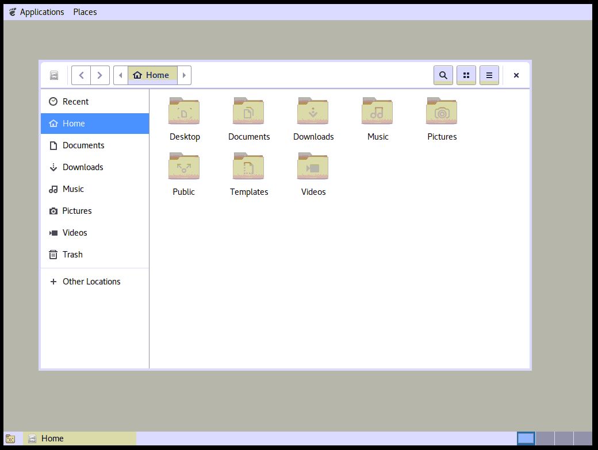Image resolution: width=598 pixels, height=450 pixels.
Task: Open Pictures from the sidebar
Action: tap(94, 211)
